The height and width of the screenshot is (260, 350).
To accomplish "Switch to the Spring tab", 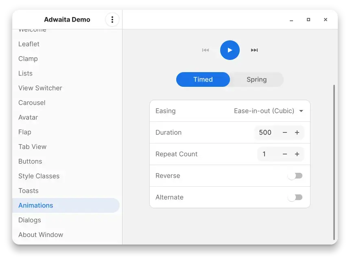I will [x=256, y=79].
